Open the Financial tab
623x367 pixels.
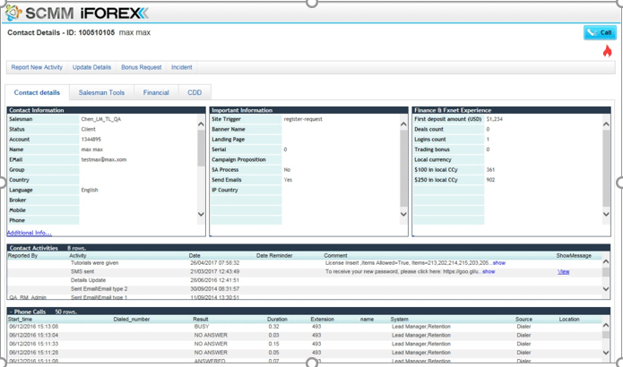coord(156,92)
